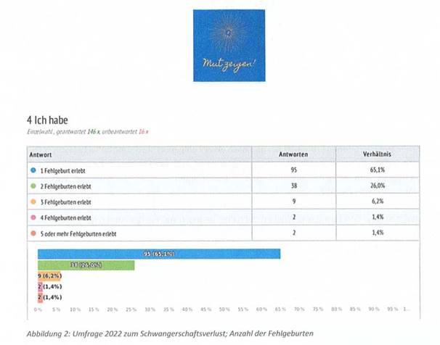The height and width of the screenshot is (345, 440).
Task: Click the 65,1% value in the Verhältnis column
Action: click(378, 169)
